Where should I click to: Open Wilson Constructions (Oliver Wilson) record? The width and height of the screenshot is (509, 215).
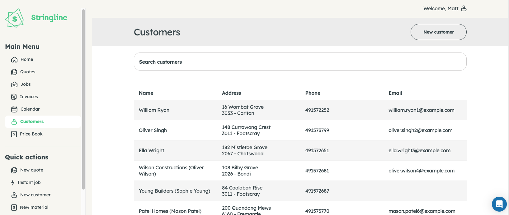click(x=300, y=171)
